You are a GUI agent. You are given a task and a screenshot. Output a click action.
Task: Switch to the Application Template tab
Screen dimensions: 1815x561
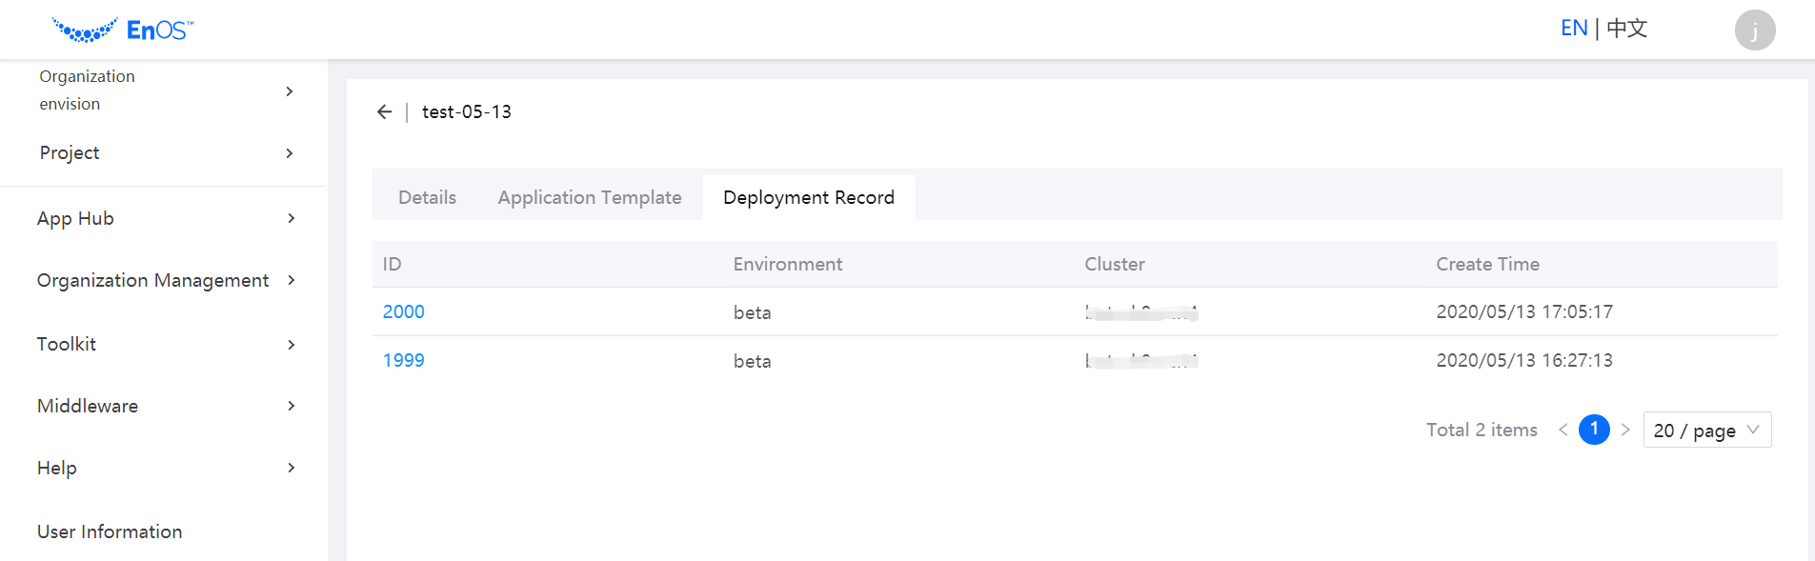pos(589,197)
